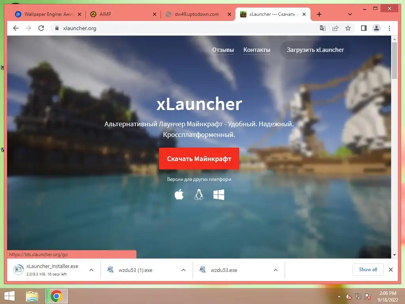The height and width of the screenshot is (304, 405).
Task: Close the dw49.uptodown.com tab
Action: [x=229, y=14]
